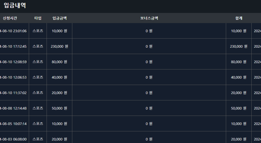Click the 50,000 원 total cell
The height and width of the screenshot is (143, 261).
pyautogui.click(x=239, y=108)
